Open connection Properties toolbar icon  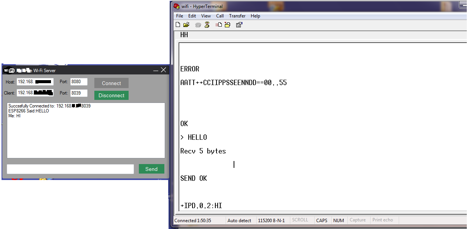(239, 25)
